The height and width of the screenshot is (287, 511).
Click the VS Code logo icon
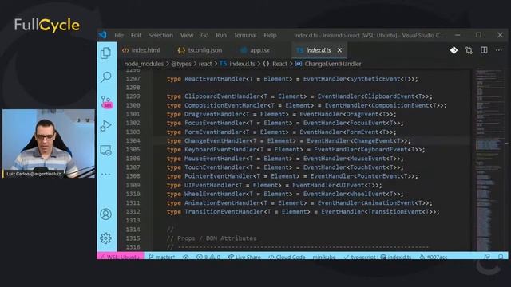coord(103,35)
